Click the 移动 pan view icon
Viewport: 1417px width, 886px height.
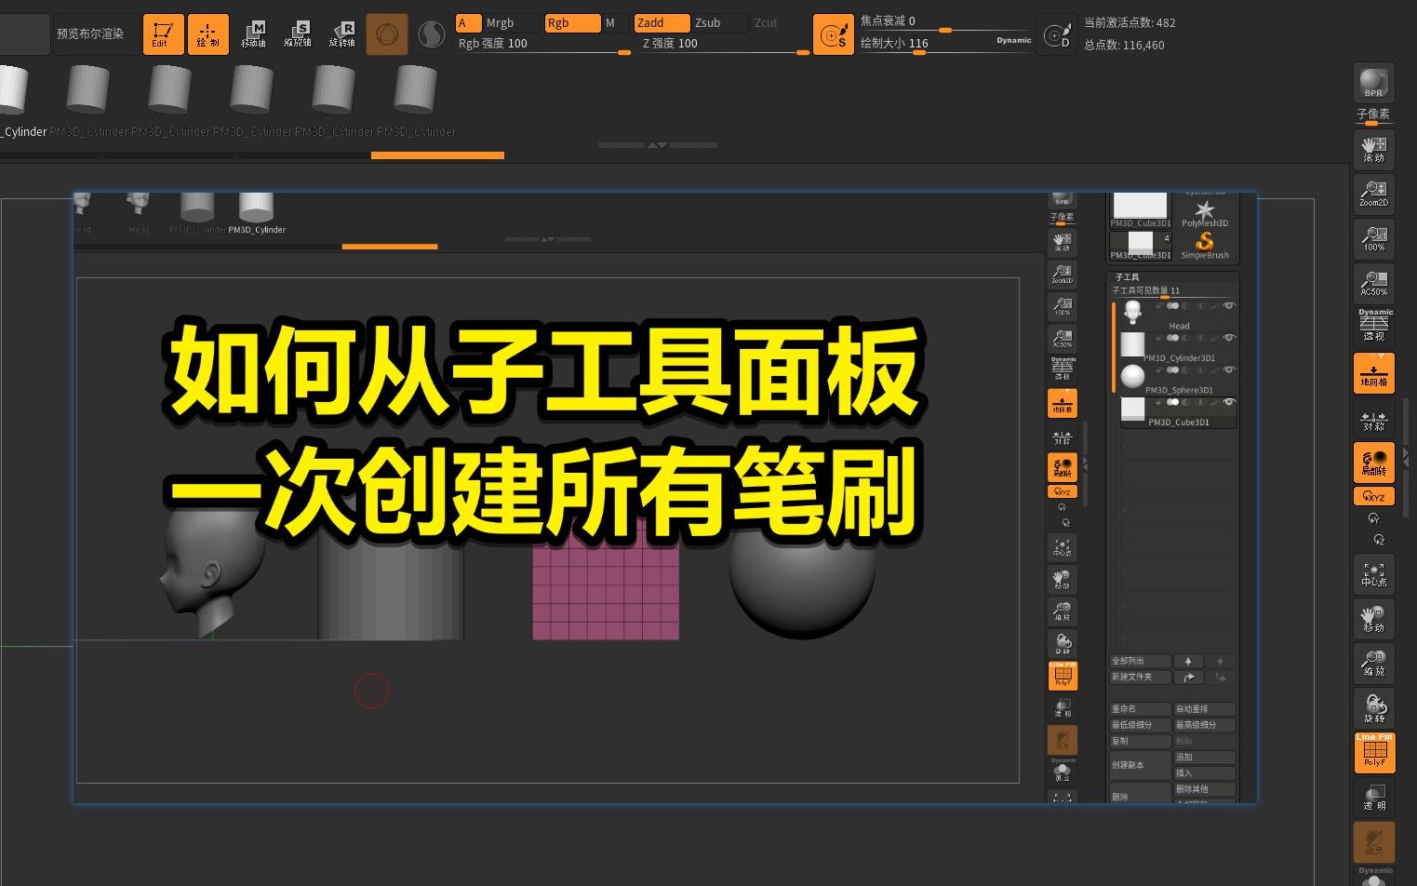pos(1374,618)
